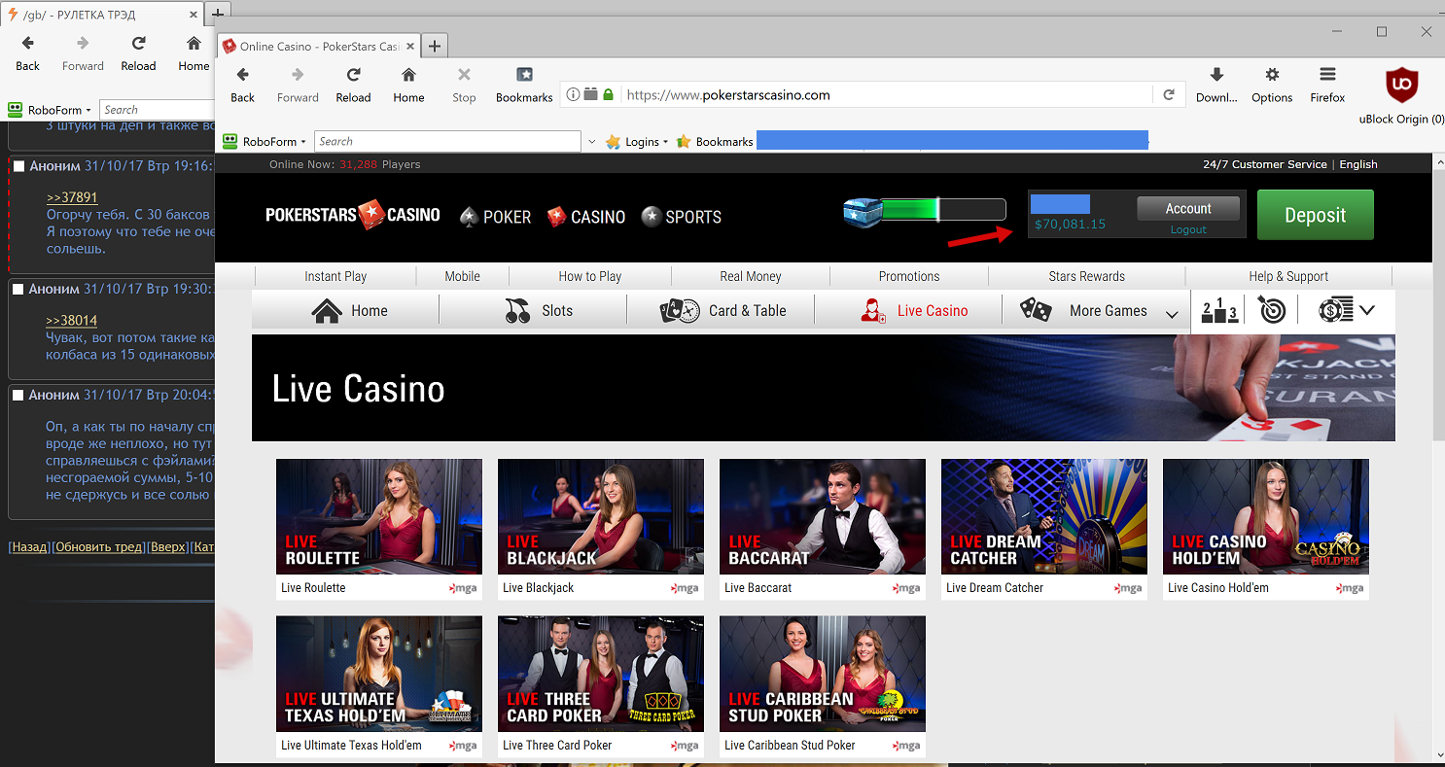Open the leaderboard podium icon
The width and height of the screenshot is (1445, 767).
pos(1220,310)
